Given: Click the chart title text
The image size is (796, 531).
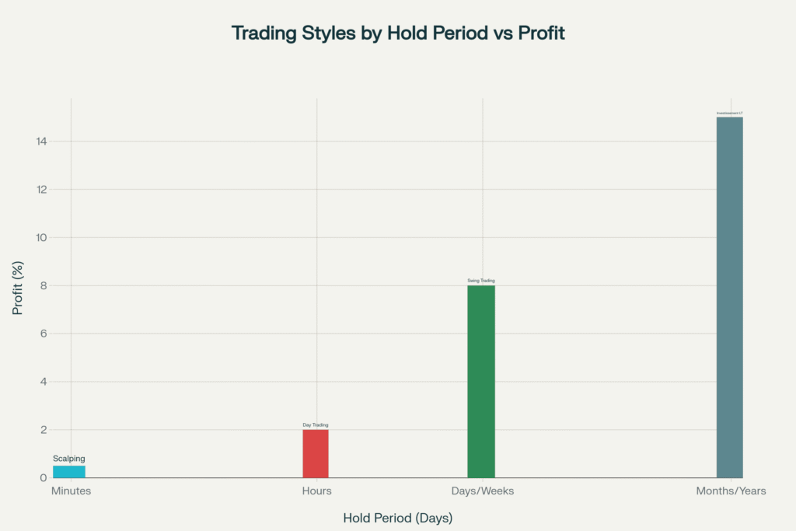Looking at the screenshot, I should point(397,33).
